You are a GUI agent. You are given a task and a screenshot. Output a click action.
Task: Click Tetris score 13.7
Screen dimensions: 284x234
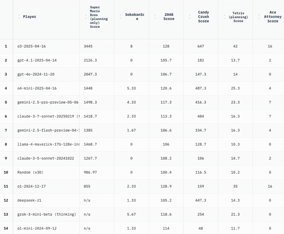click(x=235, y=60)
